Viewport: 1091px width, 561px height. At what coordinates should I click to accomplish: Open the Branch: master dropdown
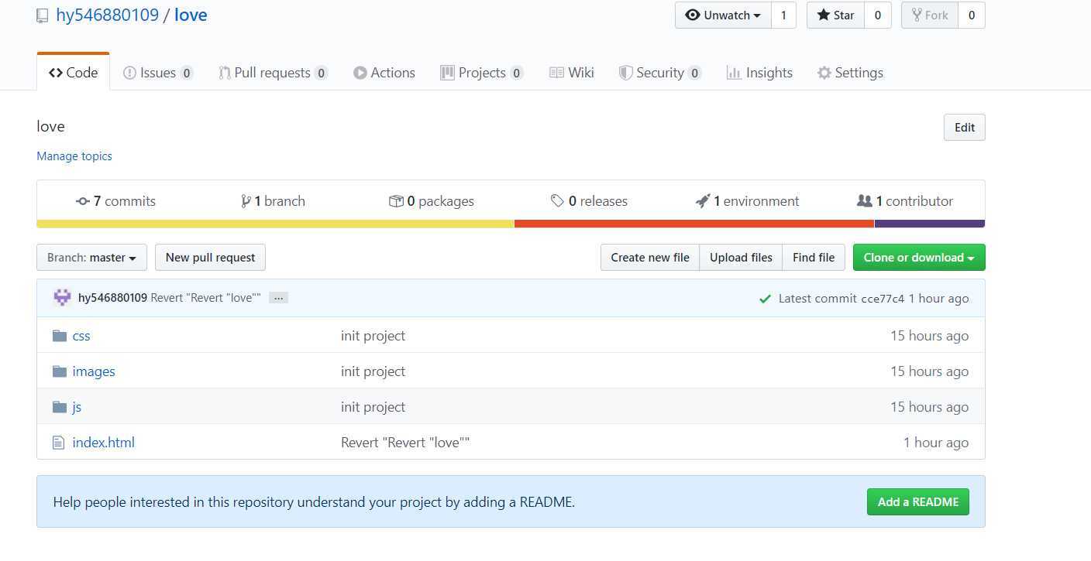tap(91, 258)
